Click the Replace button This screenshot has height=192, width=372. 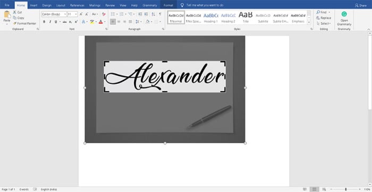324,18
